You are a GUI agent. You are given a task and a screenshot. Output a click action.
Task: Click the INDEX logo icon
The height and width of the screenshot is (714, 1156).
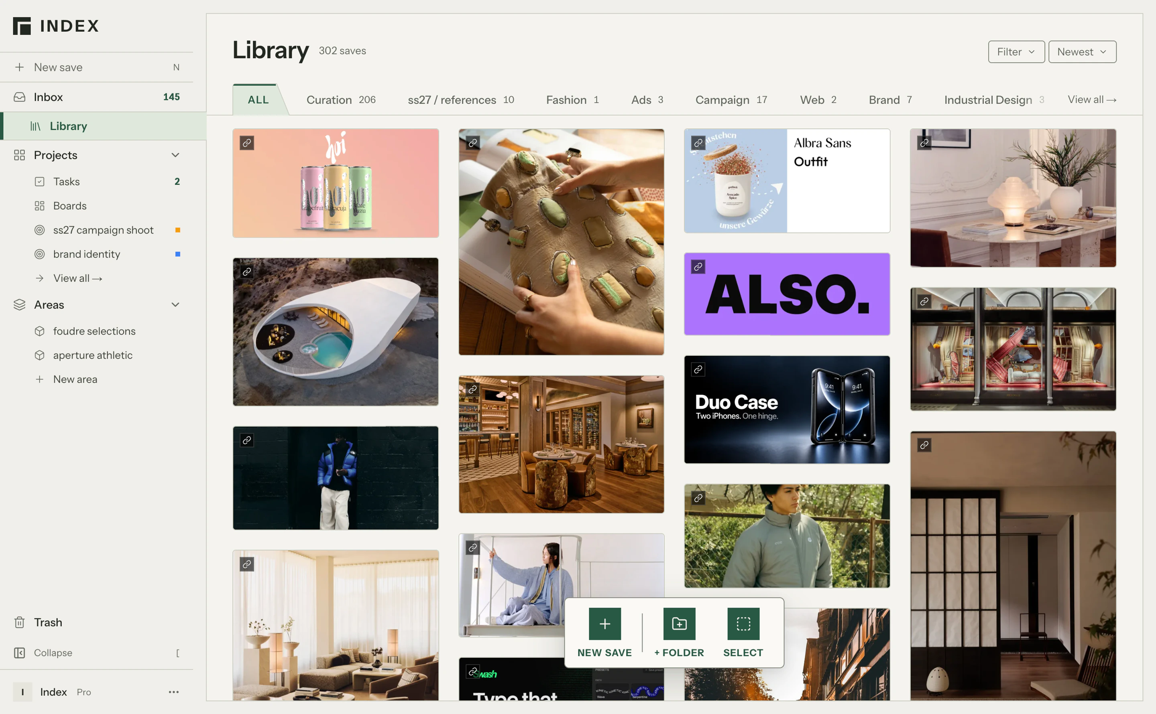click(x=22, y=26)
